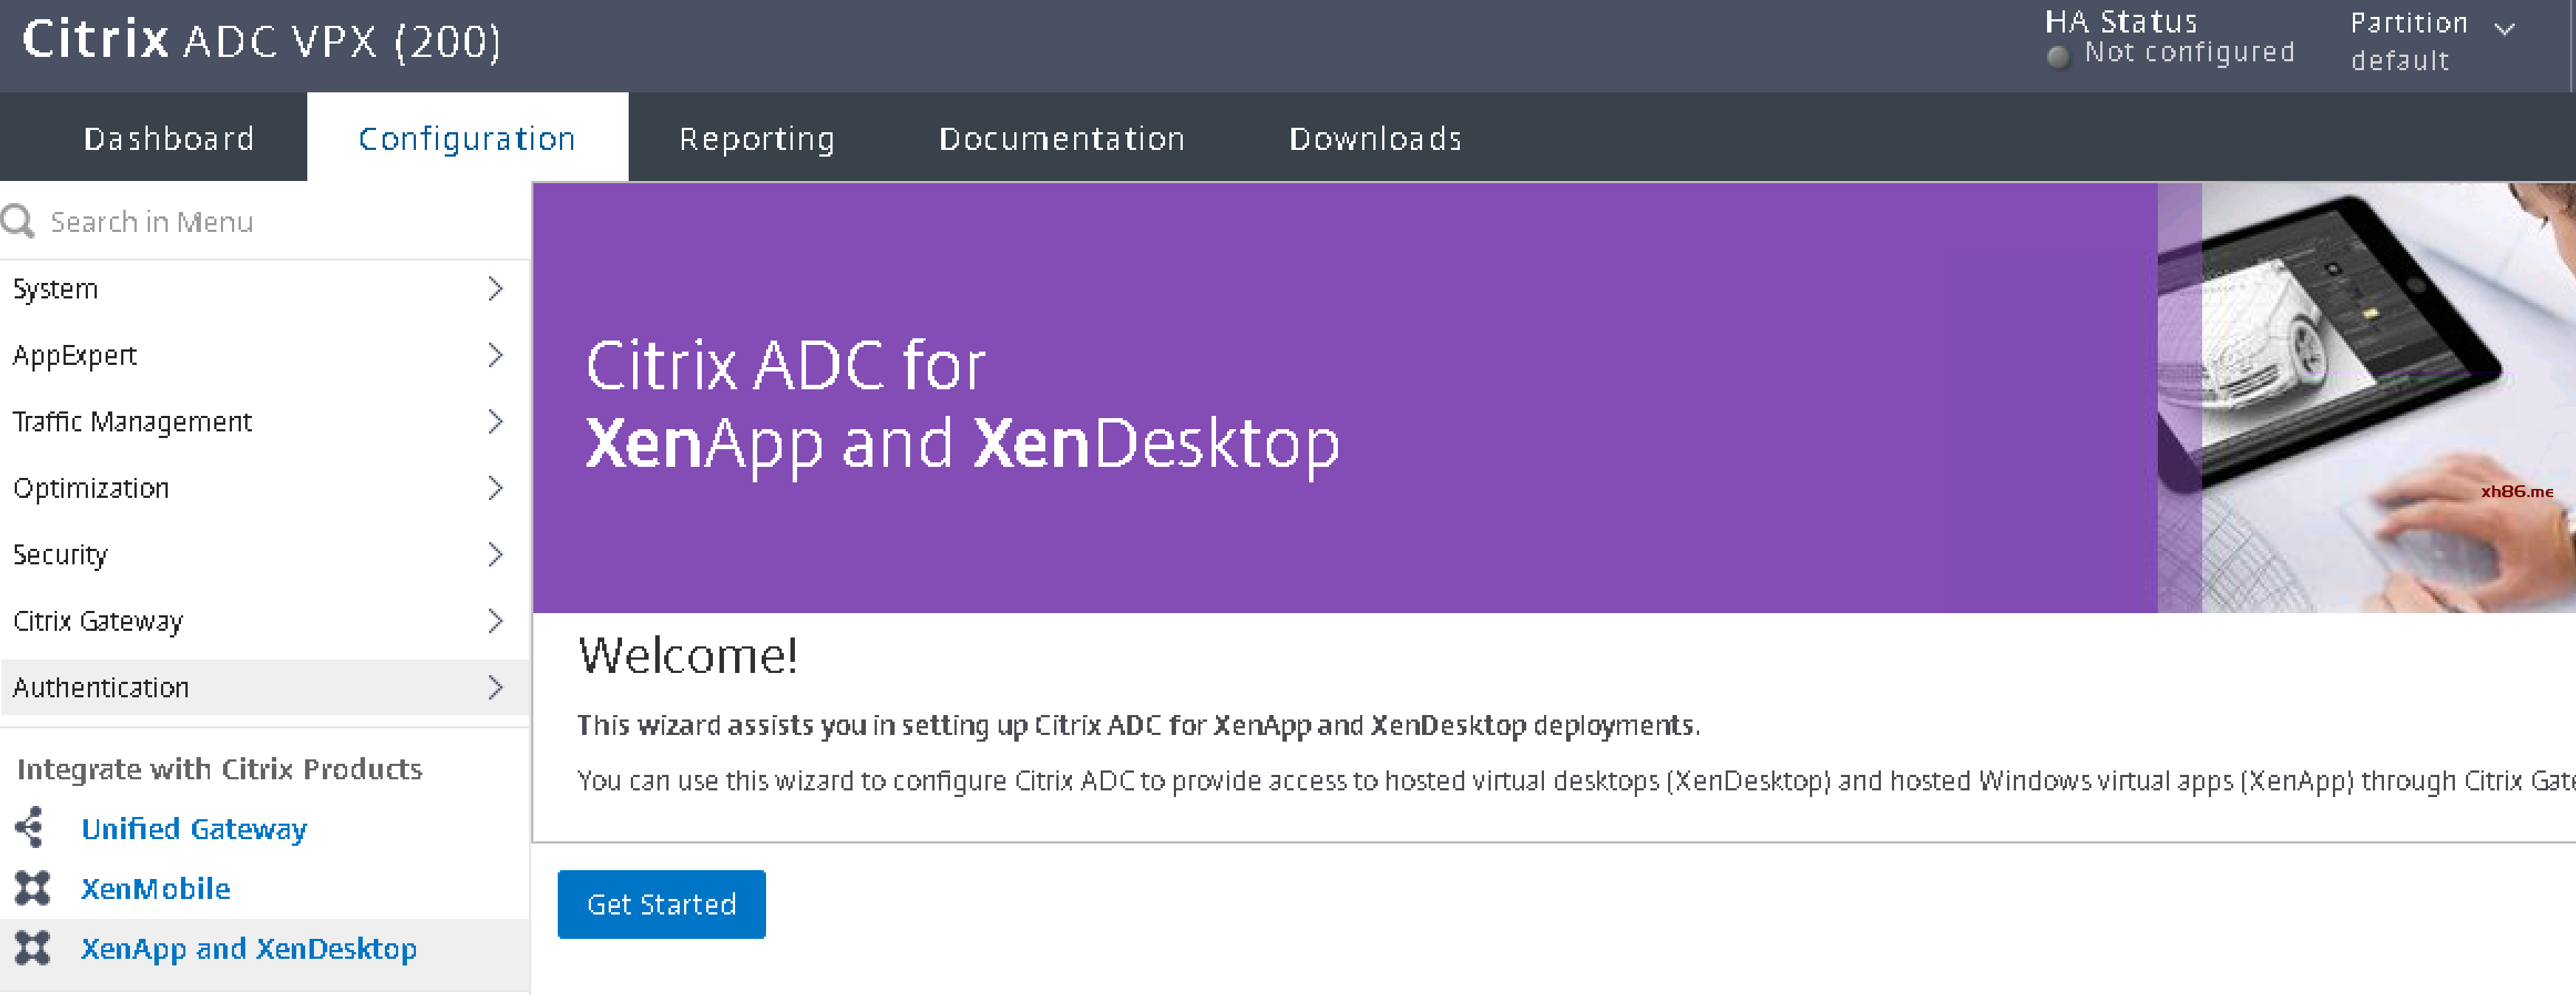
Task: Click the XenMobile product icon
Action: click(32, 888)
